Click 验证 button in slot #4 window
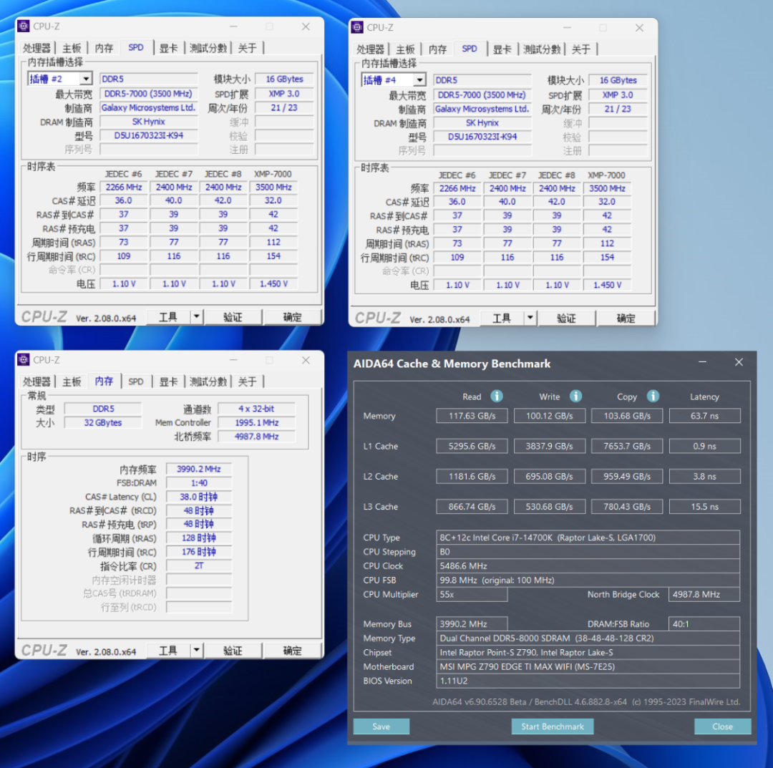 point(566,318)
